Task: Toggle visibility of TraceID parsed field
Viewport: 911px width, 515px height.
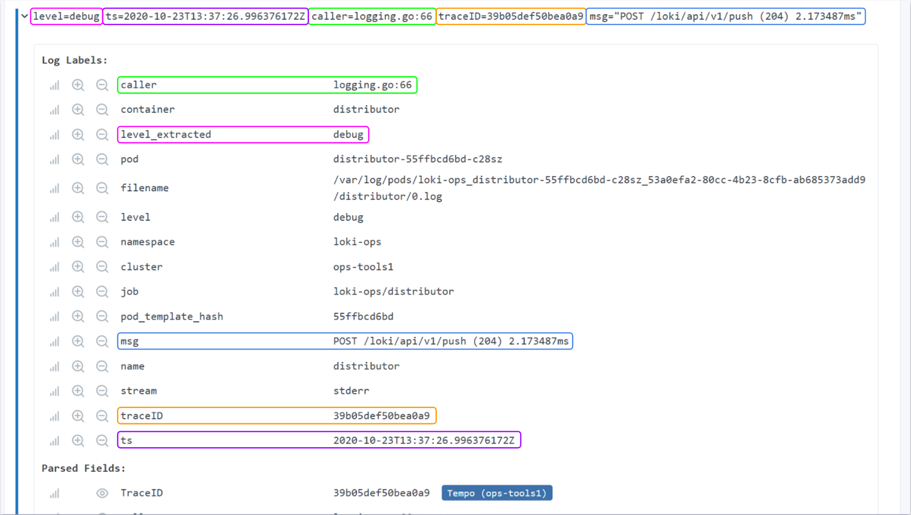Action: (102, 493)
